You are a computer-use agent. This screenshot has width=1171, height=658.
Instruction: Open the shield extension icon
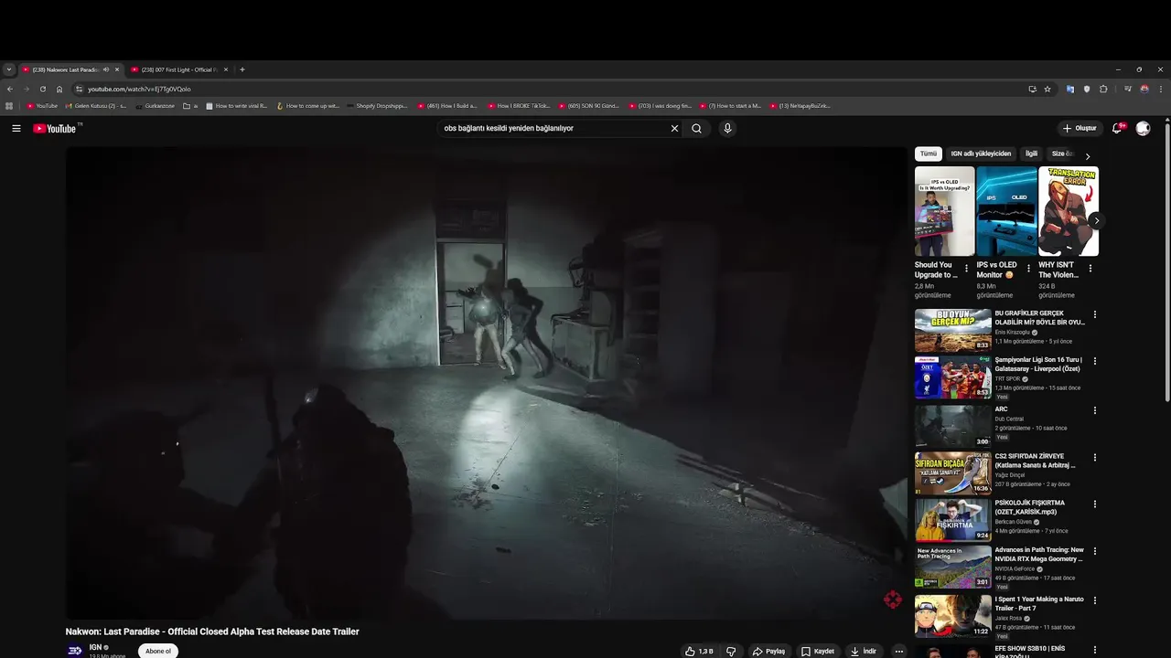[x=1087, y=89]
